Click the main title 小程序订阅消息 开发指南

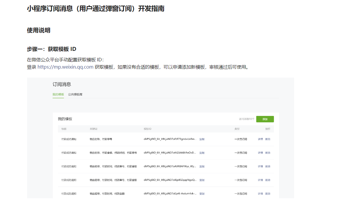point(96,9)
